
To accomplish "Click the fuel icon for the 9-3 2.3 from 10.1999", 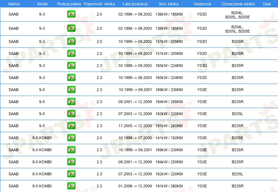I will click(71, 78).
